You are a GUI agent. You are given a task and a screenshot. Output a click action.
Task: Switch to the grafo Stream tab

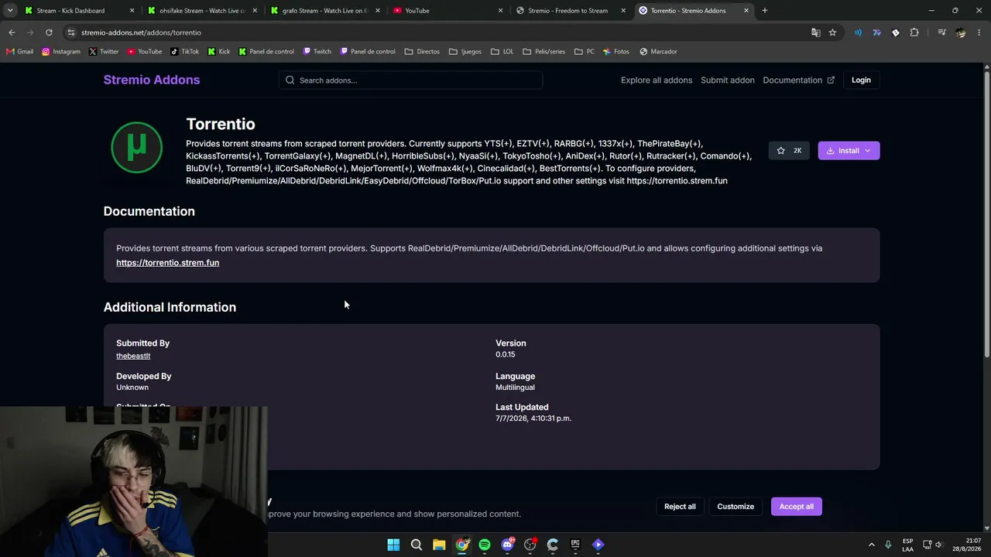pos(324,11)
